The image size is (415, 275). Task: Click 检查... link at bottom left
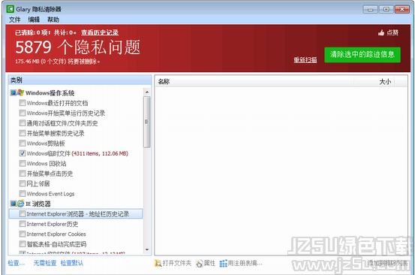point(17,263)
